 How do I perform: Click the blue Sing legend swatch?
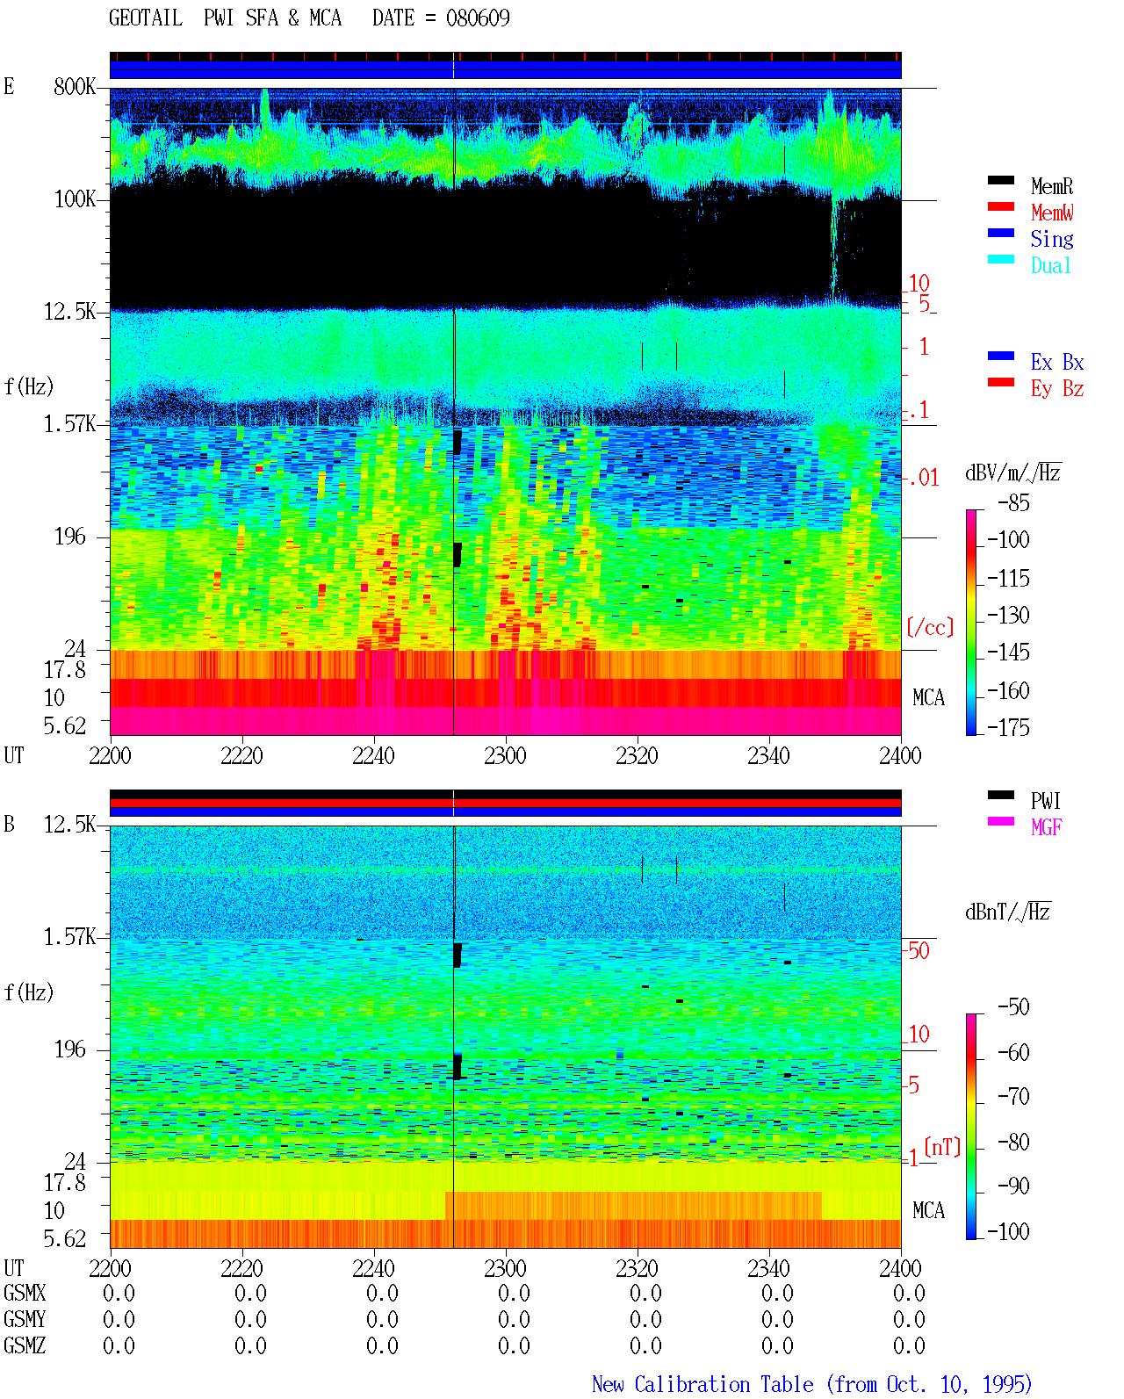coord(1001,234)
